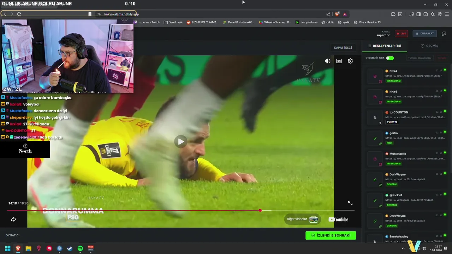Select Mustafaekc's Instagram reel entry
This screenshot has height=254, width=452.
click(407, 159)
